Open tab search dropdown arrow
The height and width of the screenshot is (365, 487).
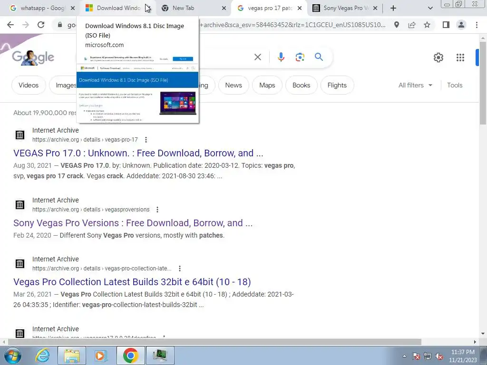coord(430,8)
